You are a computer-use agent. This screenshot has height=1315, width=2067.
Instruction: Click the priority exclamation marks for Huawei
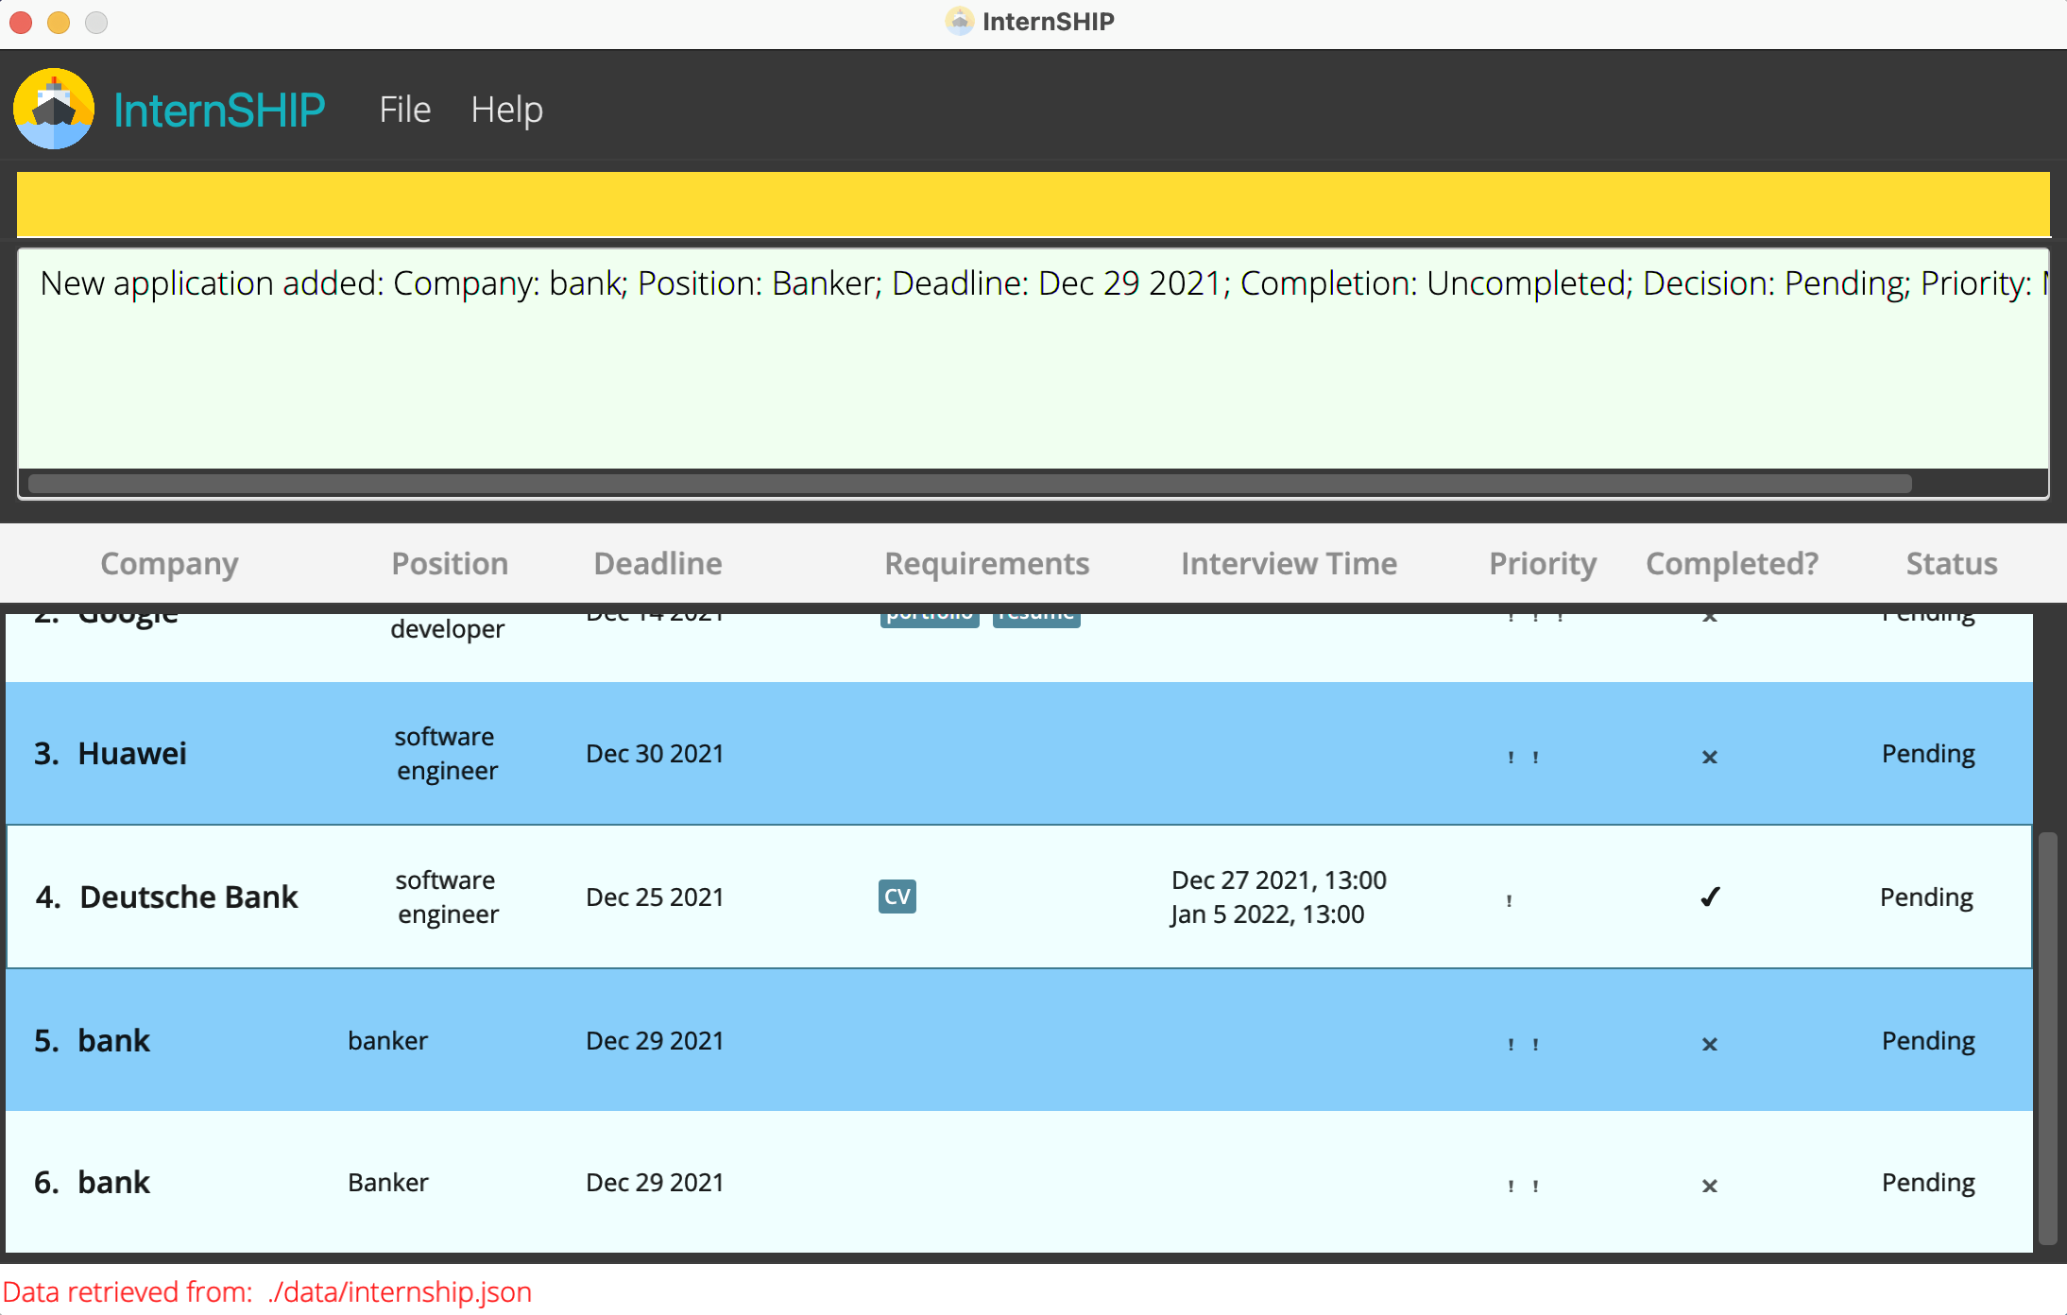coord(1523,757)
